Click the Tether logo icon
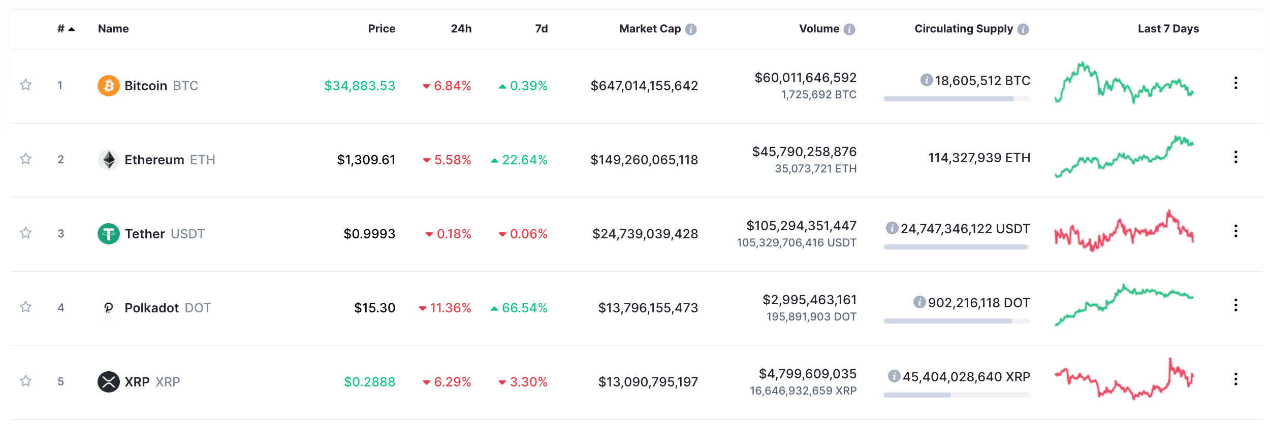 [x=108, y=234]
